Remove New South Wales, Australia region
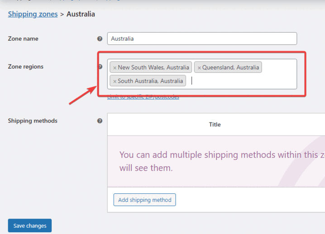 pos(115,68)
